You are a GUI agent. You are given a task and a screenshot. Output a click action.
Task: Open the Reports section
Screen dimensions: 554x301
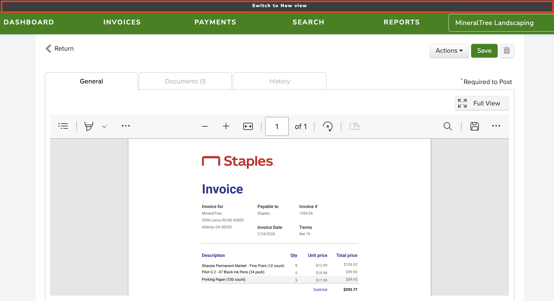[x=402, y=22]
